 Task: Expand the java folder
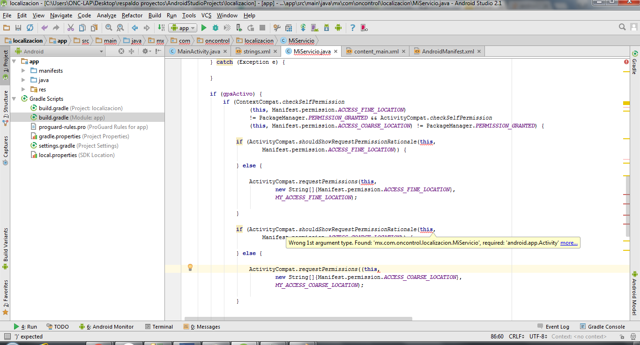point(23,80)
